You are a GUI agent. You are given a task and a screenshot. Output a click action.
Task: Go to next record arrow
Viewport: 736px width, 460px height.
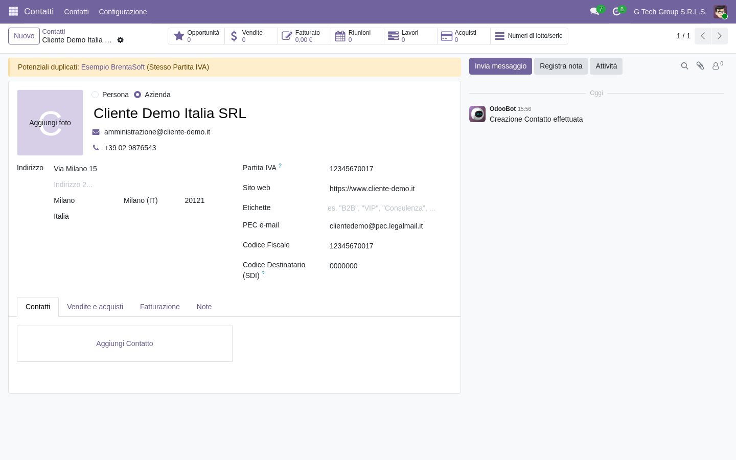pos(719,36)
